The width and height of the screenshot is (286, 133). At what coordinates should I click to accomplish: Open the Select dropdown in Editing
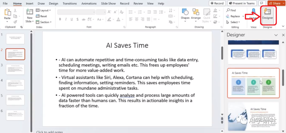click(x=233, y=22)
